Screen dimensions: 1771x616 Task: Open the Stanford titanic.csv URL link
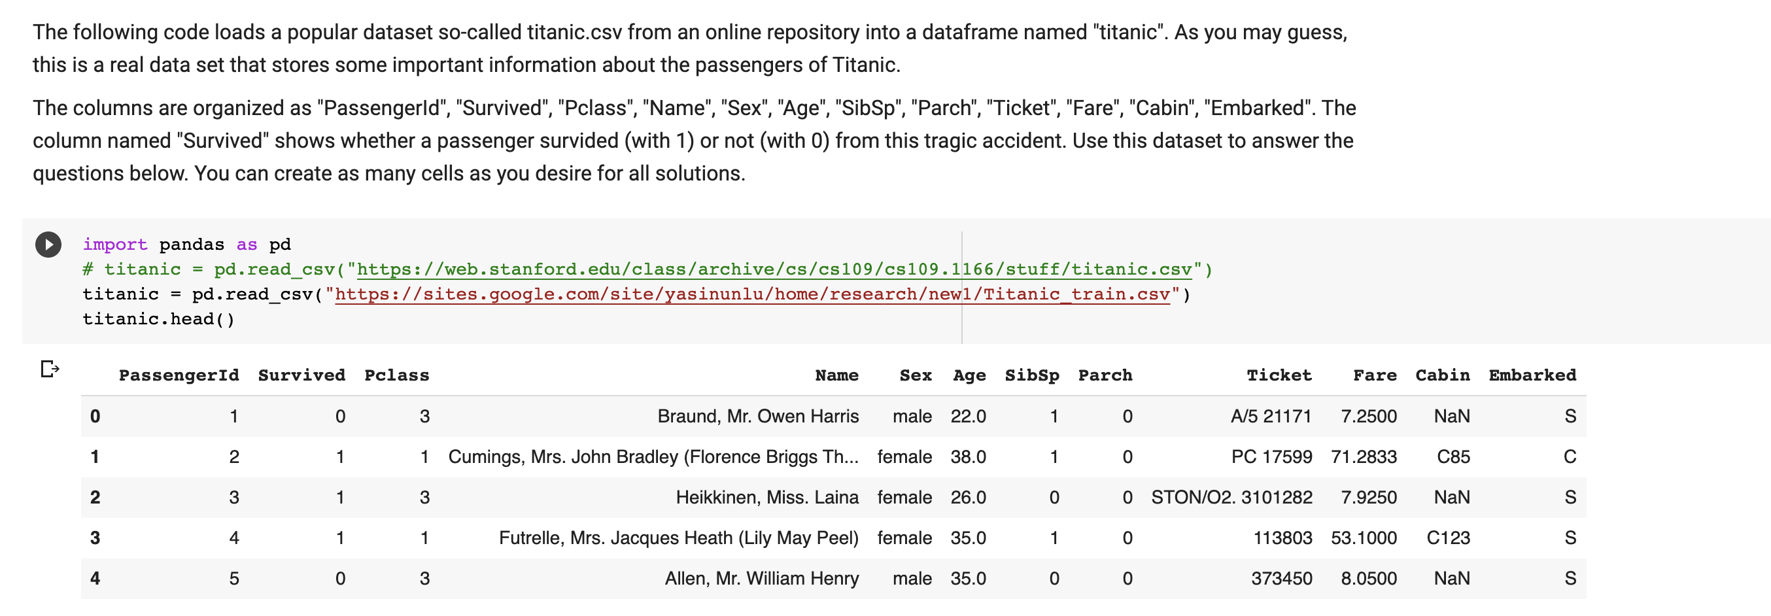pos(774,269)
